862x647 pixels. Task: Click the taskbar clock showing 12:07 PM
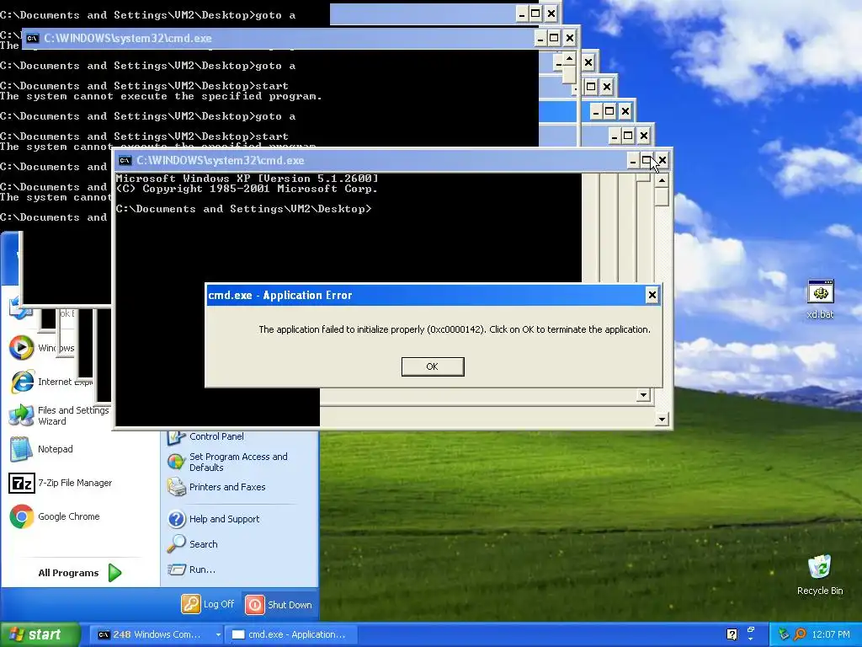click(831, 634)
